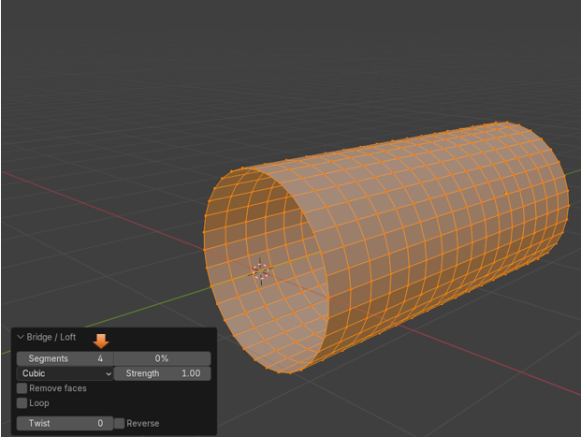This screenshot has width=581, height=437.
Task: Click the orange arrow above Segments
Action: (101, 341)
